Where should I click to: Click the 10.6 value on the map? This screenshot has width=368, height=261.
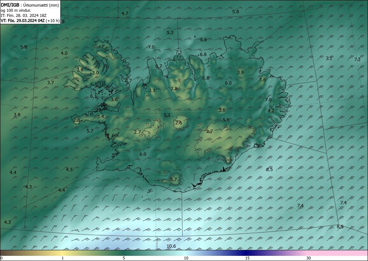(x=171, y=246)
